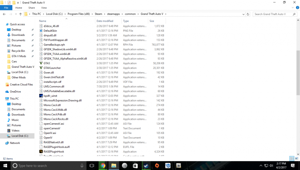This screenshot has height=170, width=300.
Task: Click the Back navigation arrow
Action: pyautogui.click(x=4, y=14)
